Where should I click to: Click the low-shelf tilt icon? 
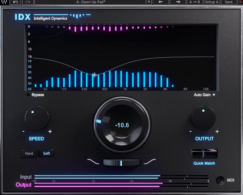point(93,161)
